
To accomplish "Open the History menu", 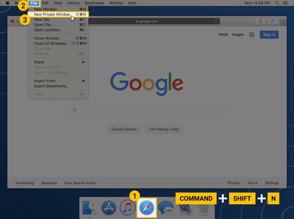I will click(x=73, y=3).
